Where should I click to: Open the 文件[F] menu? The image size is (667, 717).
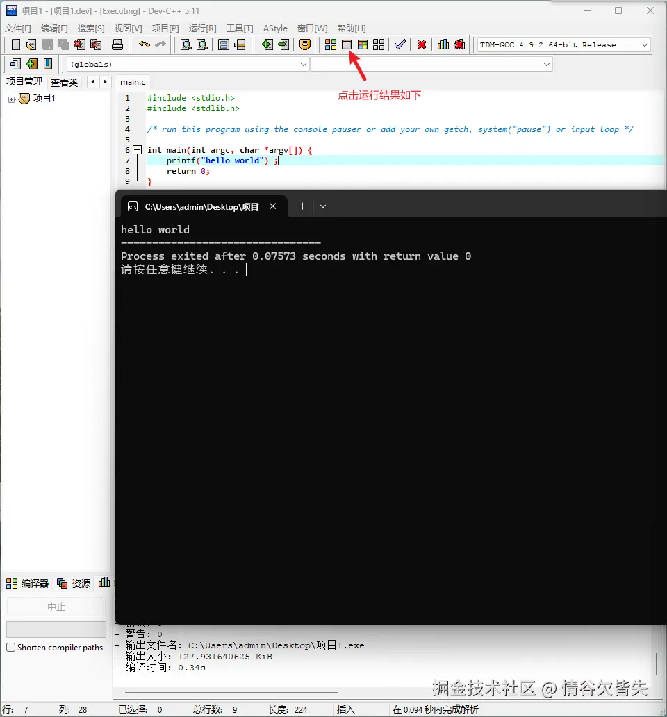(18, 28)
